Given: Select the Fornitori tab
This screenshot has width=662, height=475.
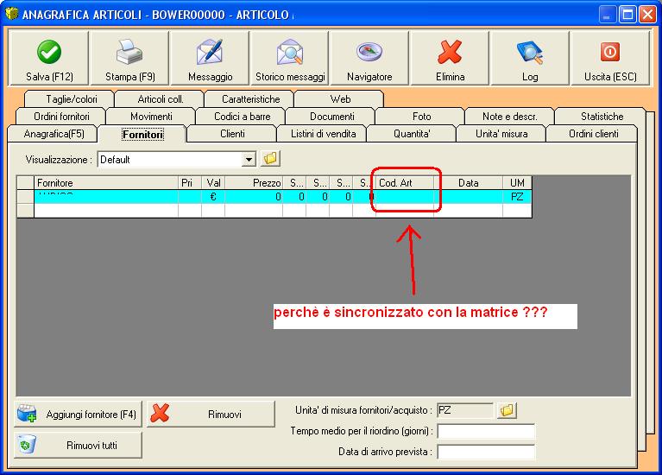Looking at the screenshot, I should (x=142, y=135).
